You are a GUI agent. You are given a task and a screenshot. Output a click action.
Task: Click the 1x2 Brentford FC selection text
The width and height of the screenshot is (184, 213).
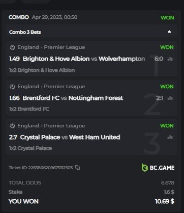(29, 109)
